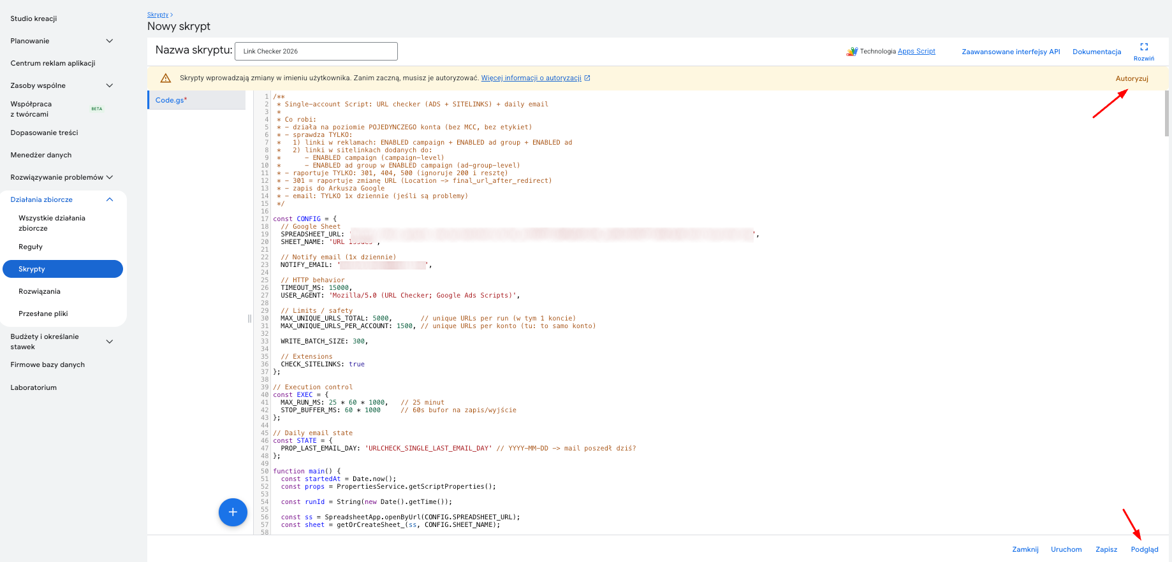Expand Budżety i określanie stawek
The height and width of the screenshot is (562, 1172).
(x=109, y=342)
